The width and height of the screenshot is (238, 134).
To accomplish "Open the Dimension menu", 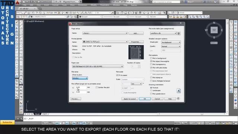I will (x=83, y=5).
